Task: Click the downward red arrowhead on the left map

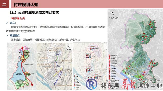Action: 32,85
